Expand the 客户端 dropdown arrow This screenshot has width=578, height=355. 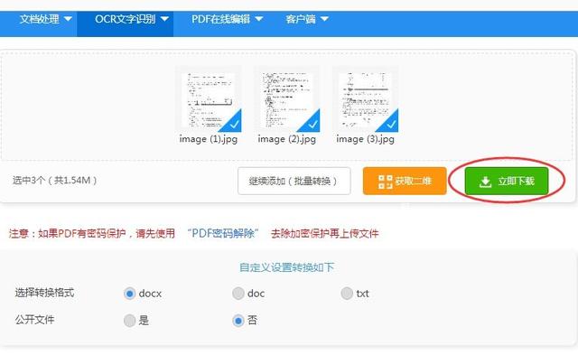tap(324, 18)
